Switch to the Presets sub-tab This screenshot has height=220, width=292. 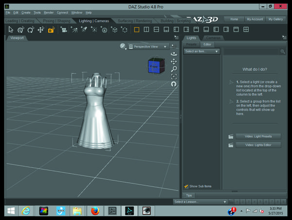[x=191, y=44]
